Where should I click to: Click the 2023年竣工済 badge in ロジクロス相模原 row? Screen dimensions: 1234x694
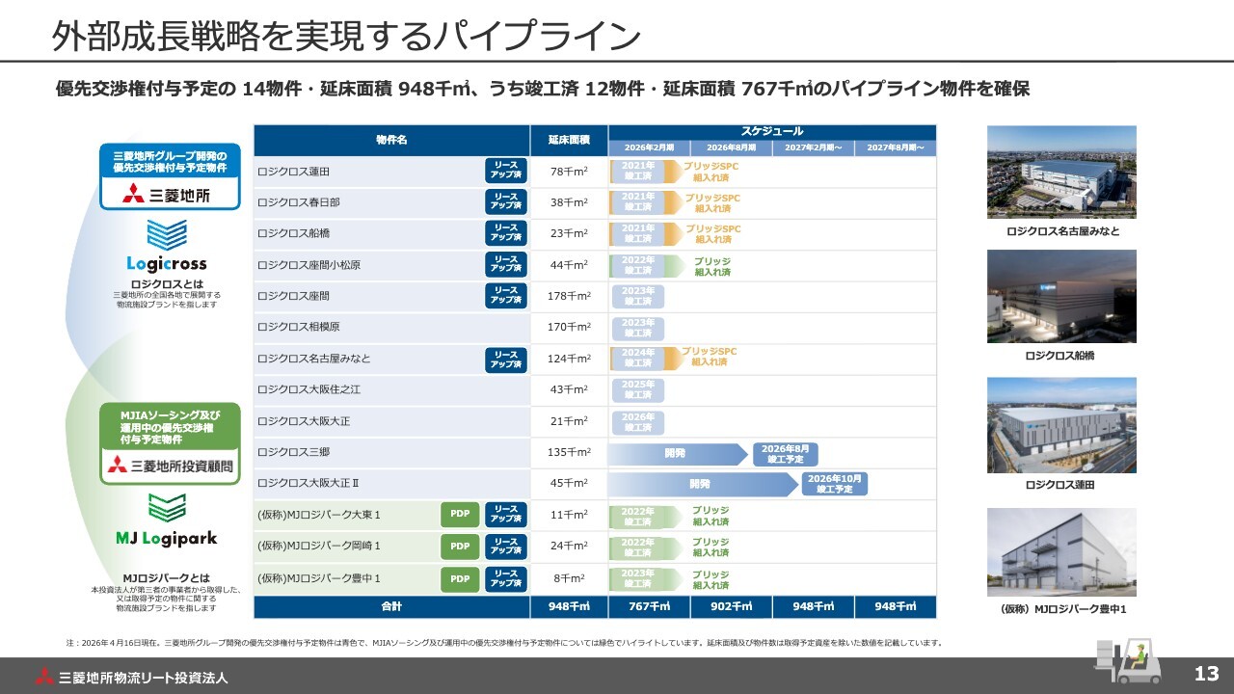637,328
